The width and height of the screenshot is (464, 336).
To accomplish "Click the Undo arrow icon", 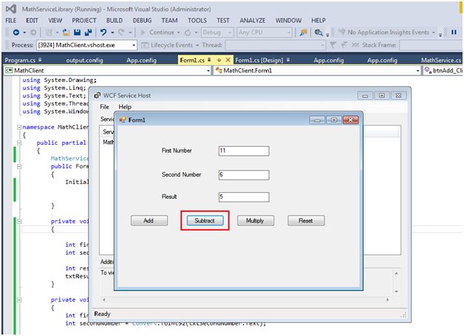I will click(103, 32).
